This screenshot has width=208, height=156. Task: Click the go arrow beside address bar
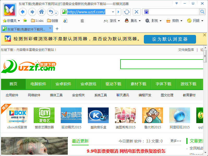pyautogui.click(x=118, y=12)
